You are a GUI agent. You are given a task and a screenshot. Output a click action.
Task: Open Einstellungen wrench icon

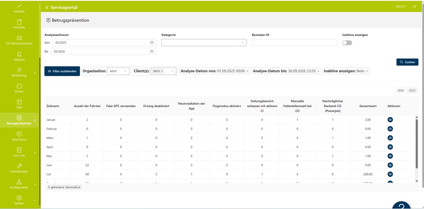[x=19, y=166]
